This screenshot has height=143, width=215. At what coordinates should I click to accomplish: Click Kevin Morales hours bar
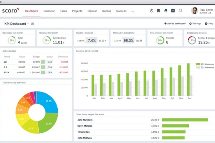(176, 126)
